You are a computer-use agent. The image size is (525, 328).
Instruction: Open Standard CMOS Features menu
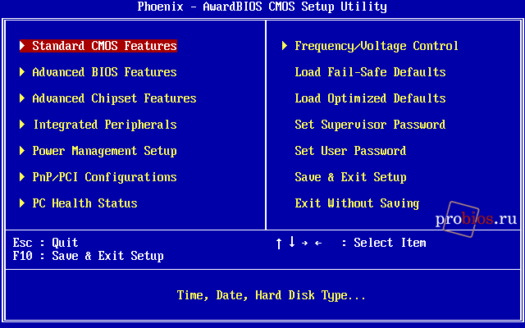[x=104, y=46]
